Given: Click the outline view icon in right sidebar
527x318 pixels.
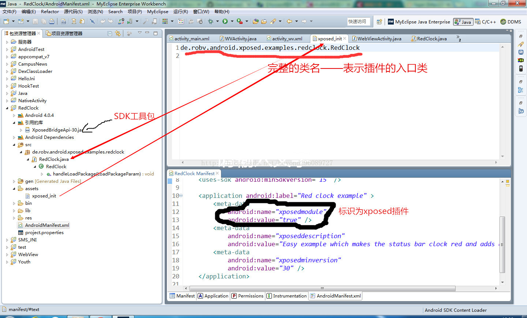Looking at the screenshot, I should coord(521,90).
